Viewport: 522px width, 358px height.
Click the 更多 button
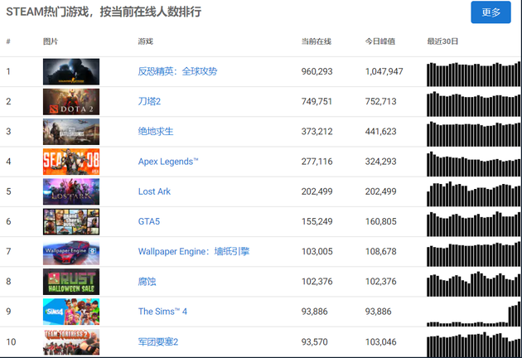[491, 12]
